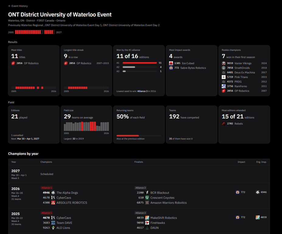Screen dimensions: 282x234
Task: Click the BCR Blackout team icon
Action: (x=147, y=193)
